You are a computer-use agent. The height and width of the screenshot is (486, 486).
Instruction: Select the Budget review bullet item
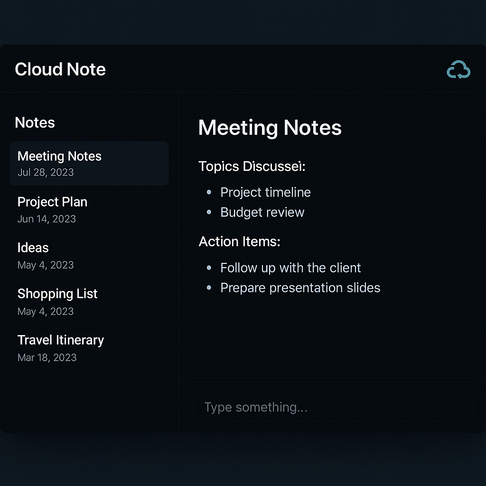(x=262, y=212)
